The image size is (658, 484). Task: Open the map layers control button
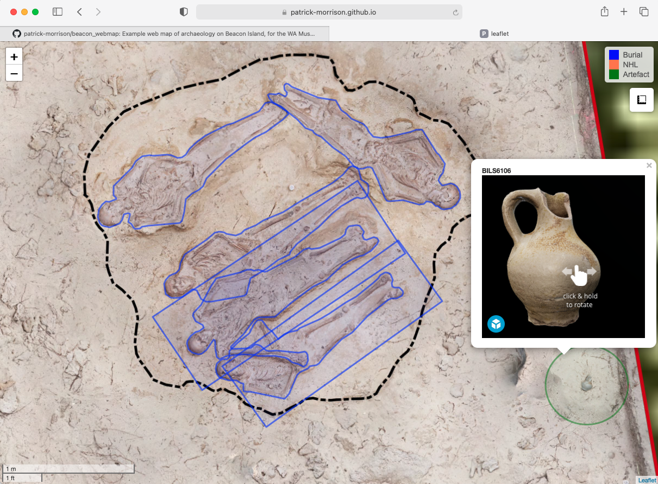click(x=641, y=100)
